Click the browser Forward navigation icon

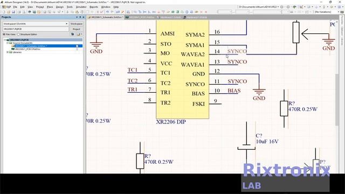click(288, 7)
